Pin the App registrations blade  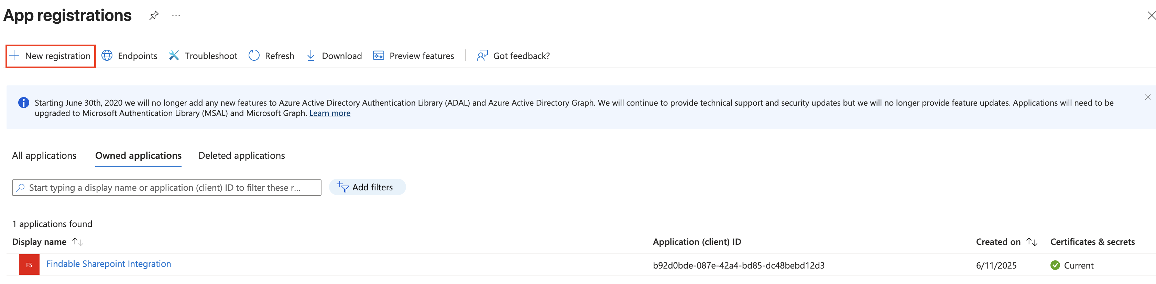(x=154, y=16)
